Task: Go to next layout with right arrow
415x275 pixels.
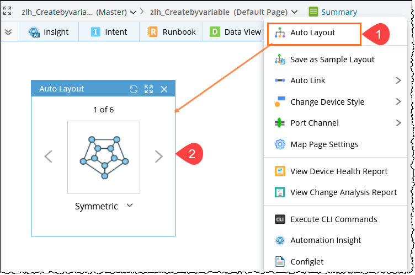Action: (159, 157)
